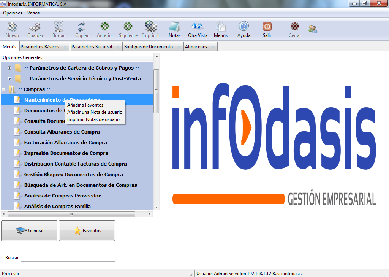Click the General button
Image resolution: width=389 pixels, height=277 pixels.
29,231
